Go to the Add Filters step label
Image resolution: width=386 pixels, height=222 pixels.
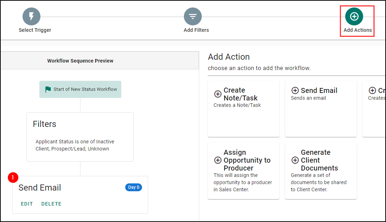coord(196,30)
